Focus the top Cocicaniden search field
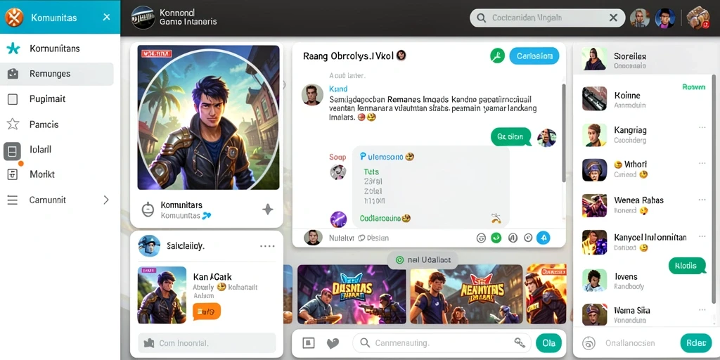Viewport: 720px width, 360px height. click(x=547, y=18)
